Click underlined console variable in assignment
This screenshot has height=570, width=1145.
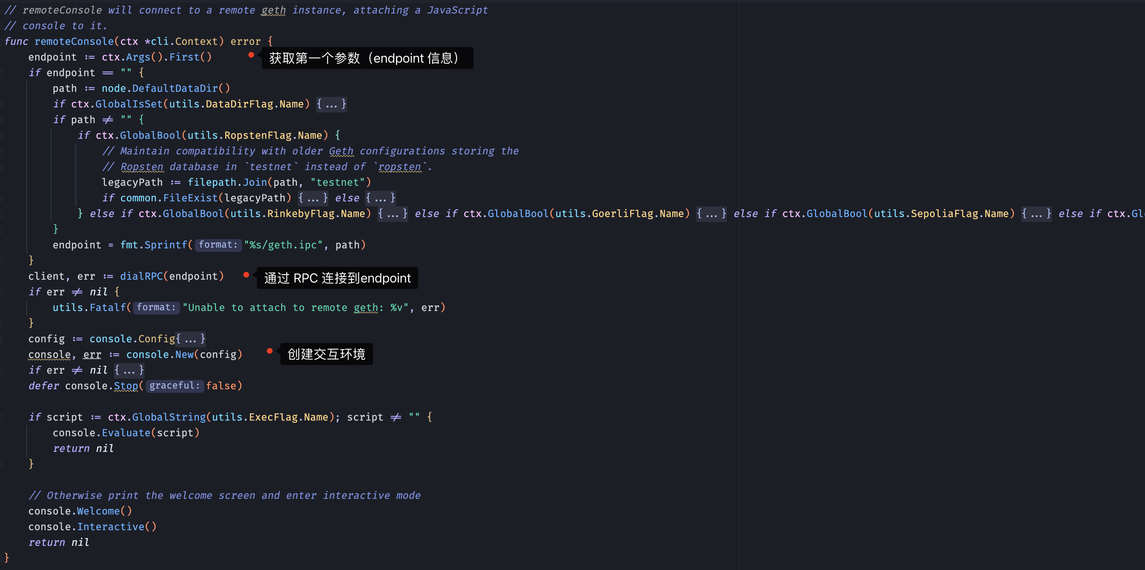tap(49, 355)
